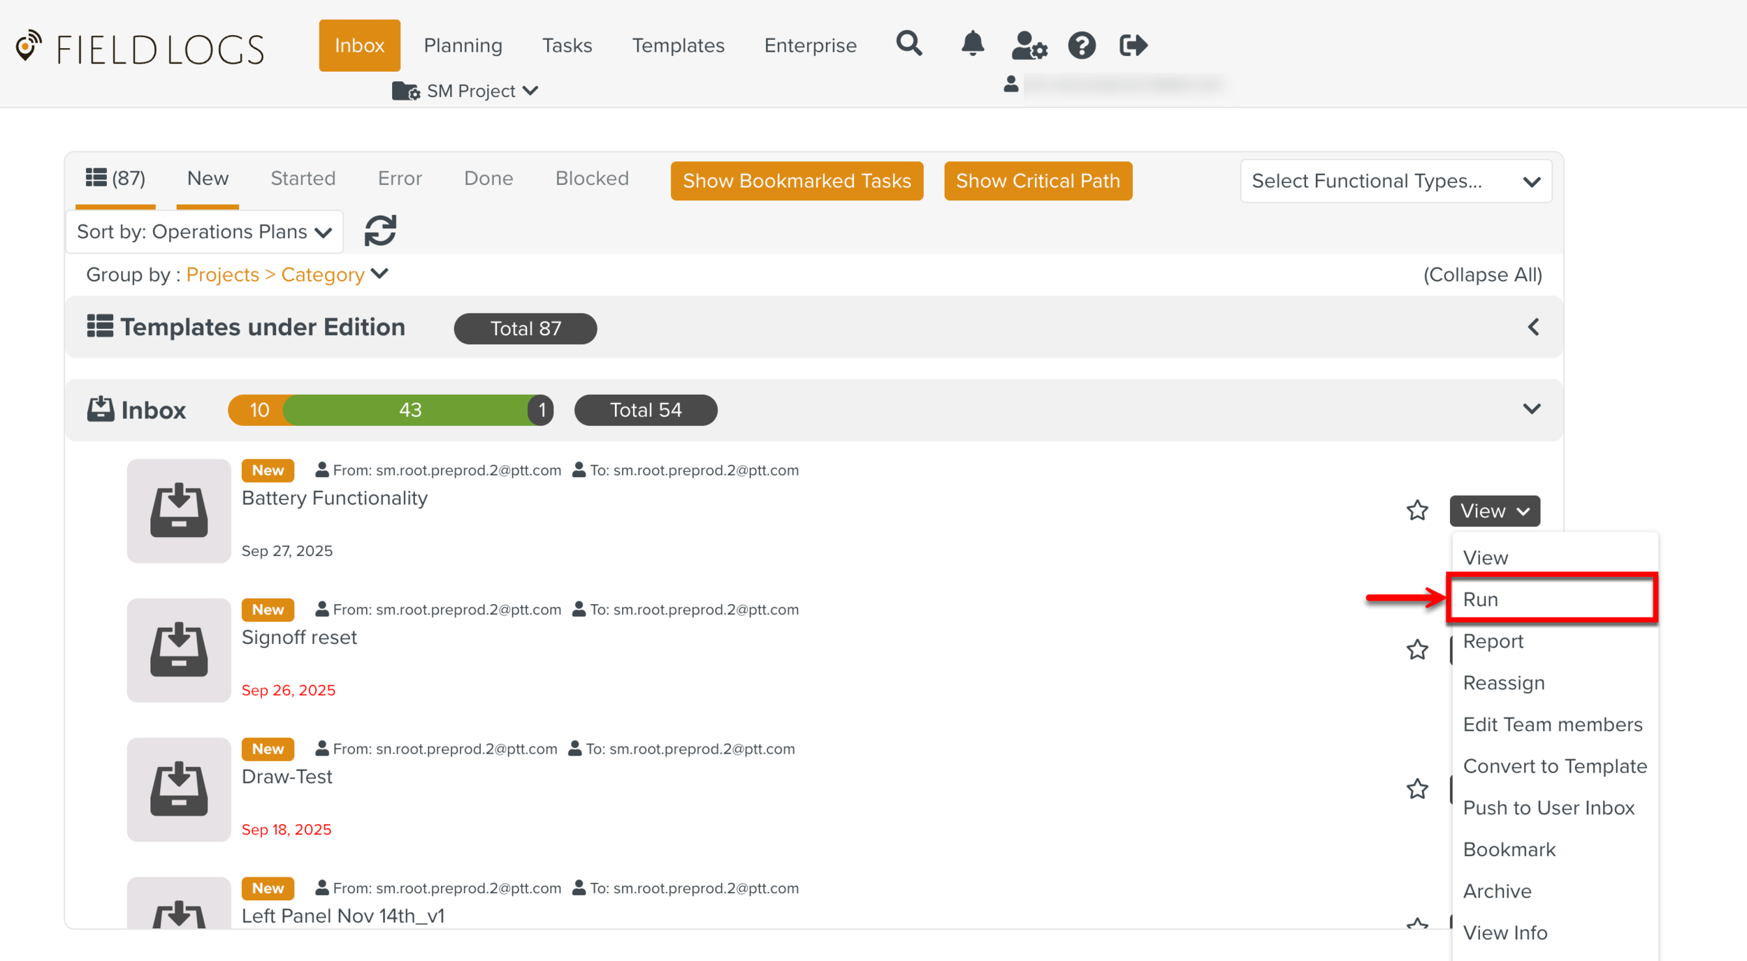1747x961 pixels.
Task: Click the logout arrow icon
Action: coord(1132,46)
